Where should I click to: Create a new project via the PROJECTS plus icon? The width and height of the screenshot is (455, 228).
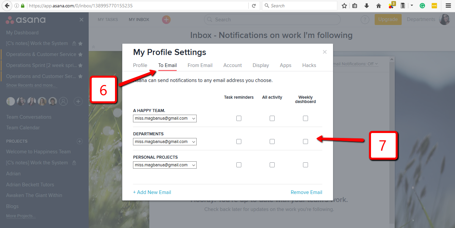(79, 141)
